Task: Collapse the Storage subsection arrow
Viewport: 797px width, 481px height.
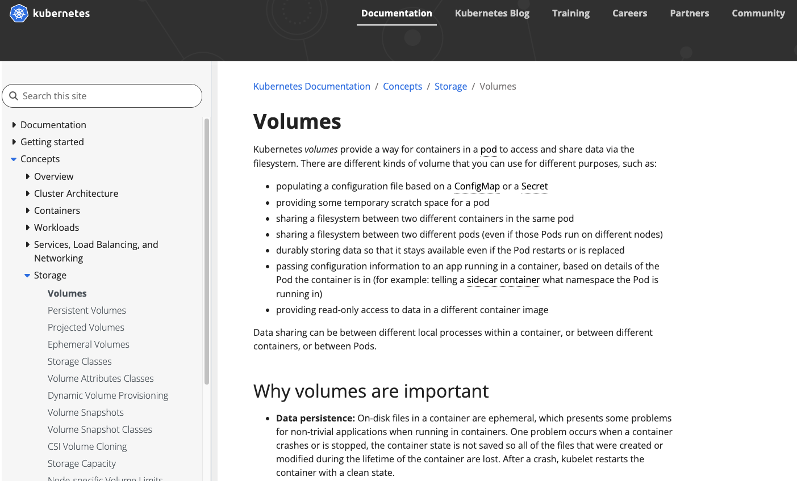Action: (x=27, y=276)
